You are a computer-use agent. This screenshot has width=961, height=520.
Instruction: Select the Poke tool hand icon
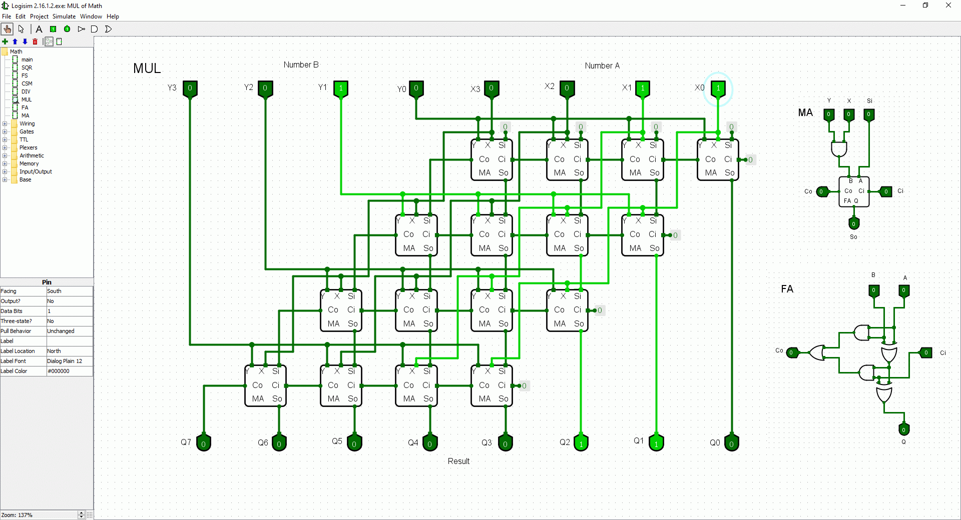click(x=7, y=29)
